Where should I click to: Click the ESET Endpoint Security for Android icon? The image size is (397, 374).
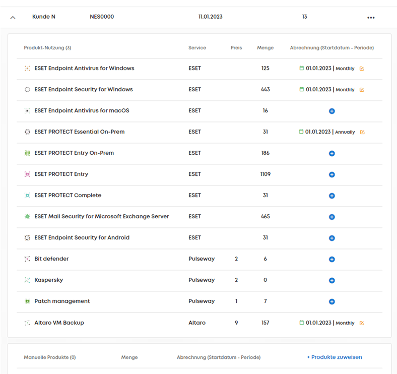coord(27,238)
